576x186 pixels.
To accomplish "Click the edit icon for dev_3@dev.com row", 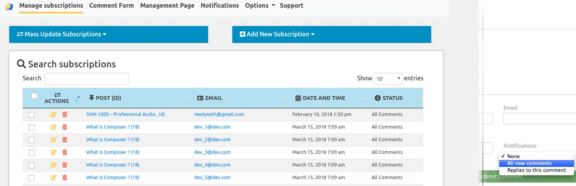I will [x=53, y=152].
